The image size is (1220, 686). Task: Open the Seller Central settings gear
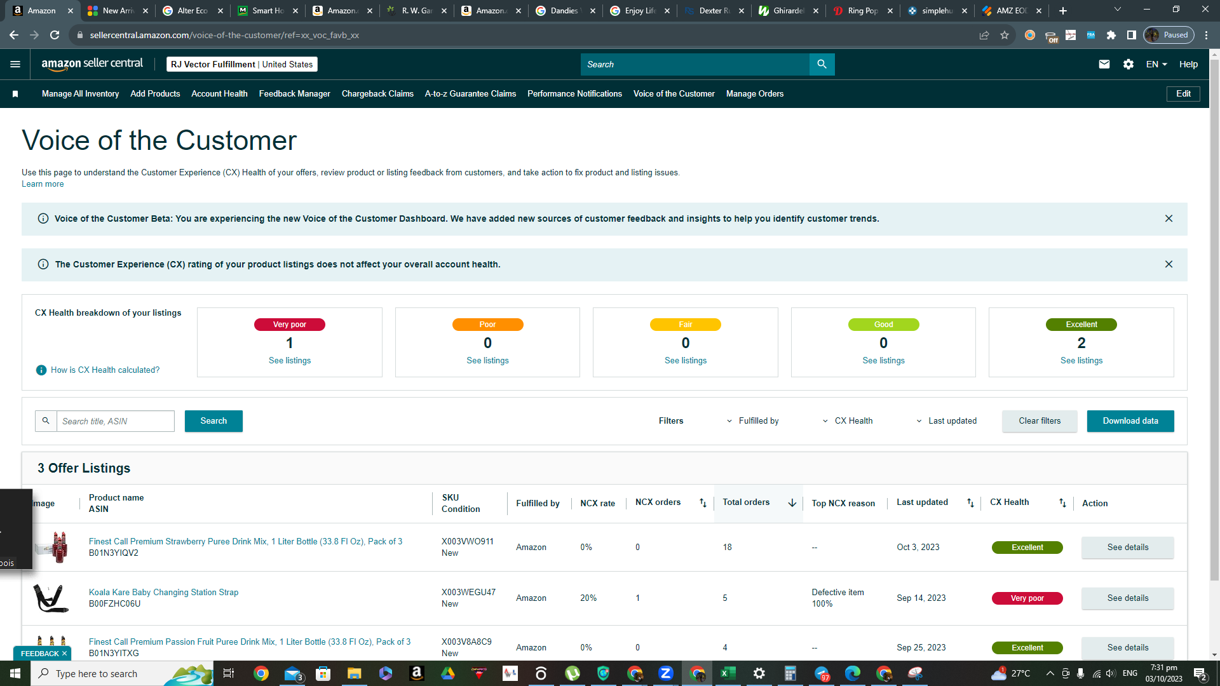1128,64
